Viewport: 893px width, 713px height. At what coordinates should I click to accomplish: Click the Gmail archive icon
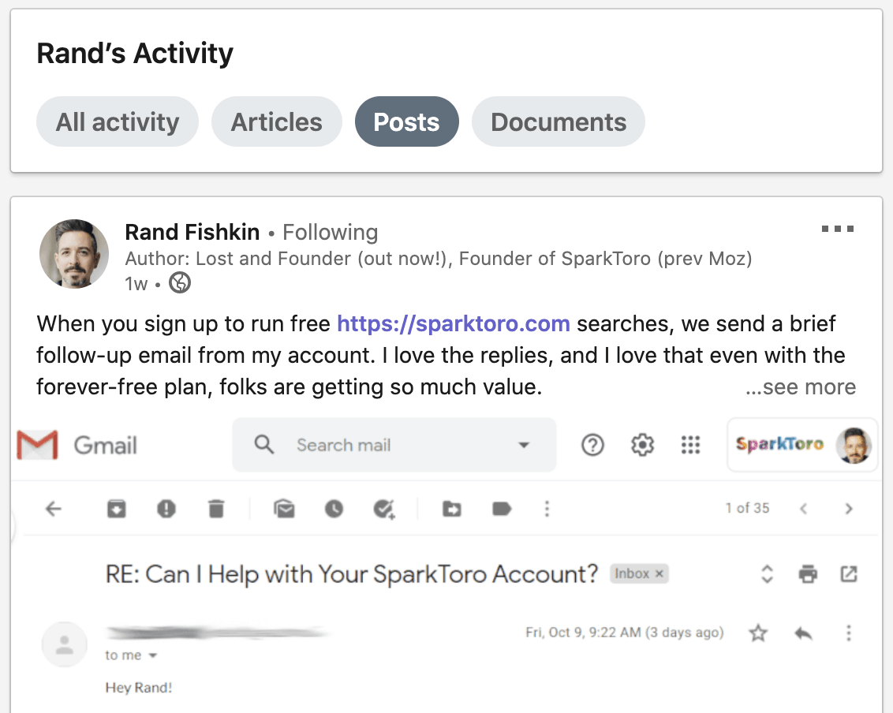[116, 508]
